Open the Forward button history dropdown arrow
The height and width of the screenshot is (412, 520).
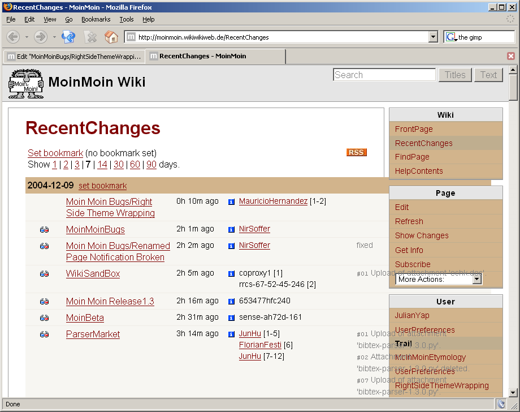54,37
